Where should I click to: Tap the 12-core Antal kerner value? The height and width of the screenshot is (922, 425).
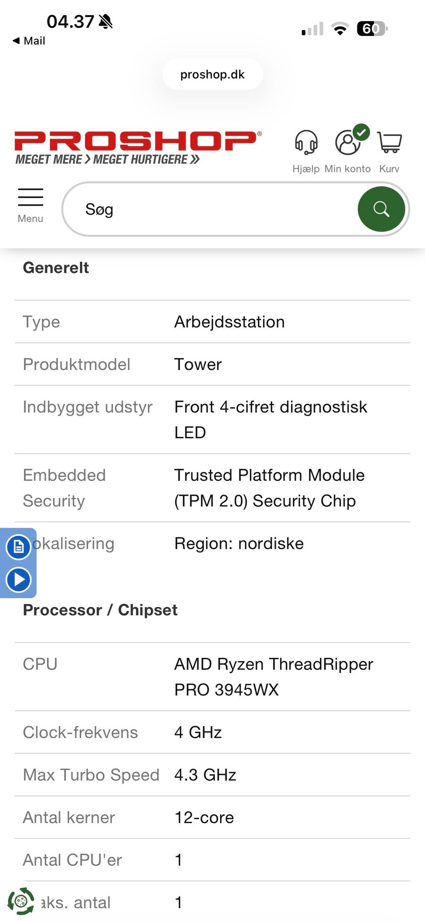[x=204, y=817]
